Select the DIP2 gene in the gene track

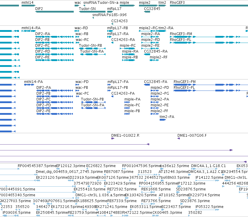(54, 12)
